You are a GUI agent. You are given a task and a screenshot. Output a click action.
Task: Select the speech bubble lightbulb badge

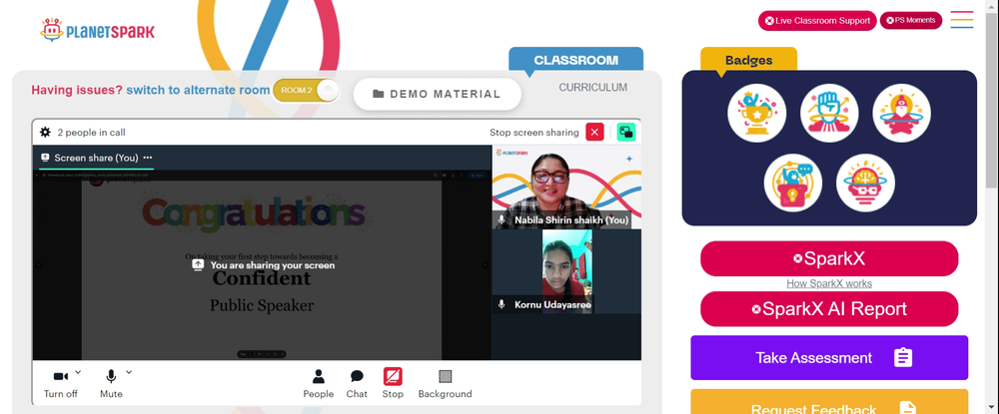point(793,184)
